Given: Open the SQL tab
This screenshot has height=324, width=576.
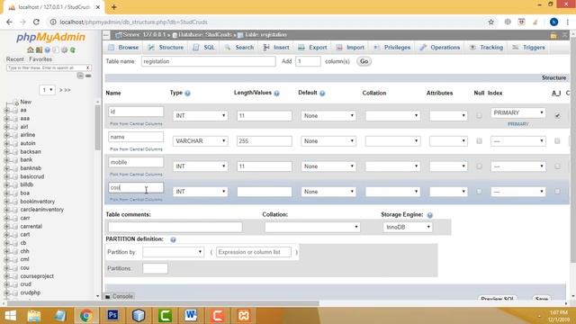Looking at the screenshot, I should [204, 48].
